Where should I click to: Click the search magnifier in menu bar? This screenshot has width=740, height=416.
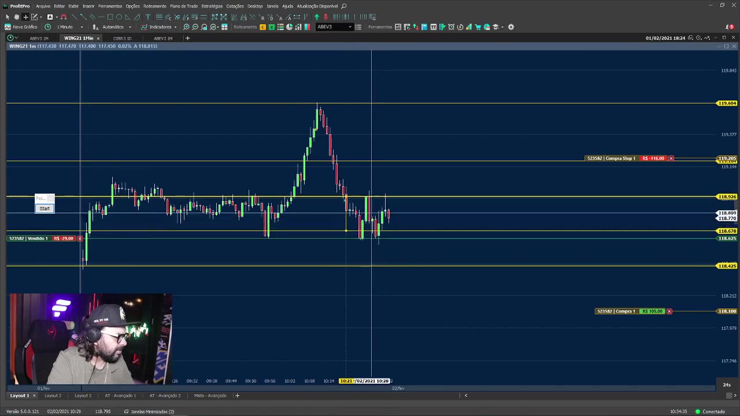tap(343, 6)
